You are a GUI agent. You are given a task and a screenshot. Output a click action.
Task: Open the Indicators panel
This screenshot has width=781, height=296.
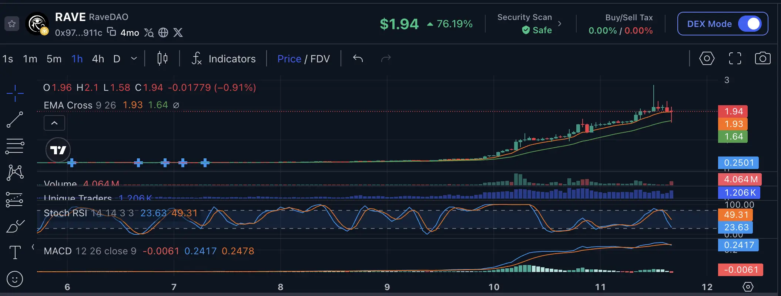coord(224,59)
